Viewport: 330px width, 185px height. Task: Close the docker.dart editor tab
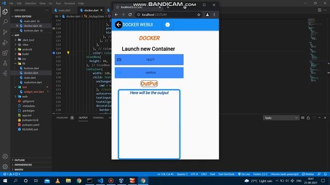(102, 10)
